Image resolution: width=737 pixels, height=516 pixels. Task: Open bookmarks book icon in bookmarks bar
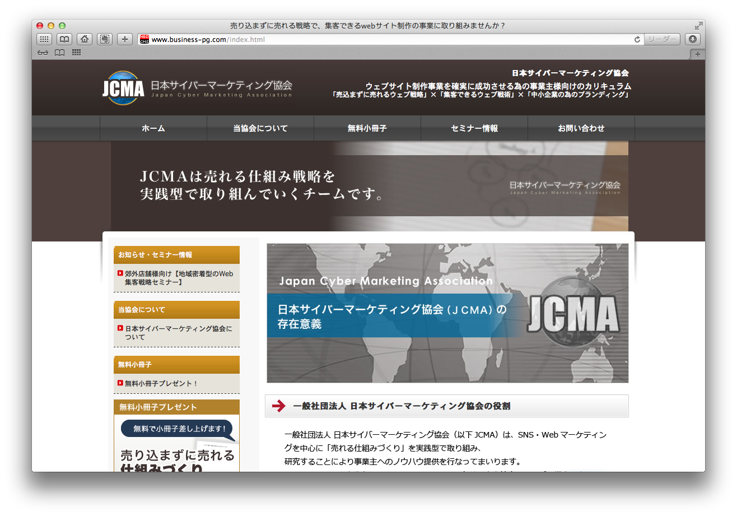click(x=59, y=53)
